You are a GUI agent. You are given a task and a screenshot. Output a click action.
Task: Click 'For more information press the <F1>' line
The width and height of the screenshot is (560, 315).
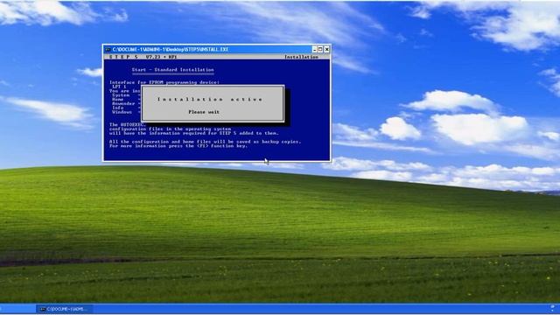point(178,146)
